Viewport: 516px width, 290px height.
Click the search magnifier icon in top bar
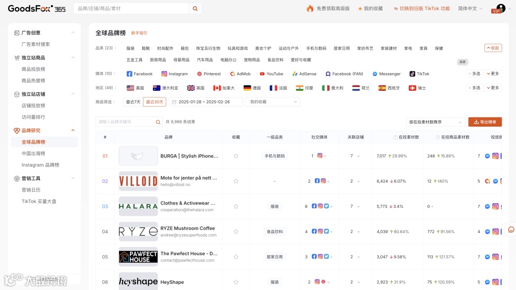coord(195,9)
